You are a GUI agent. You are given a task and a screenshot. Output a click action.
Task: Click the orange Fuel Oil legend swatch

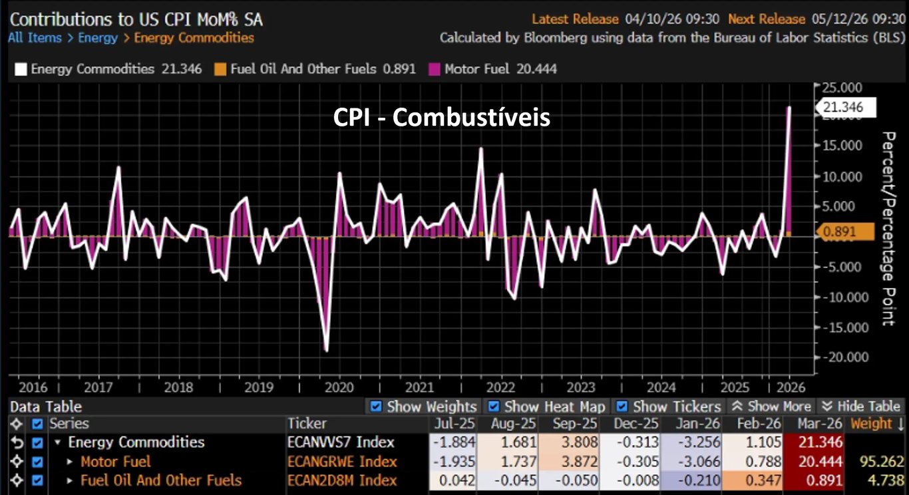click(220, 69)
